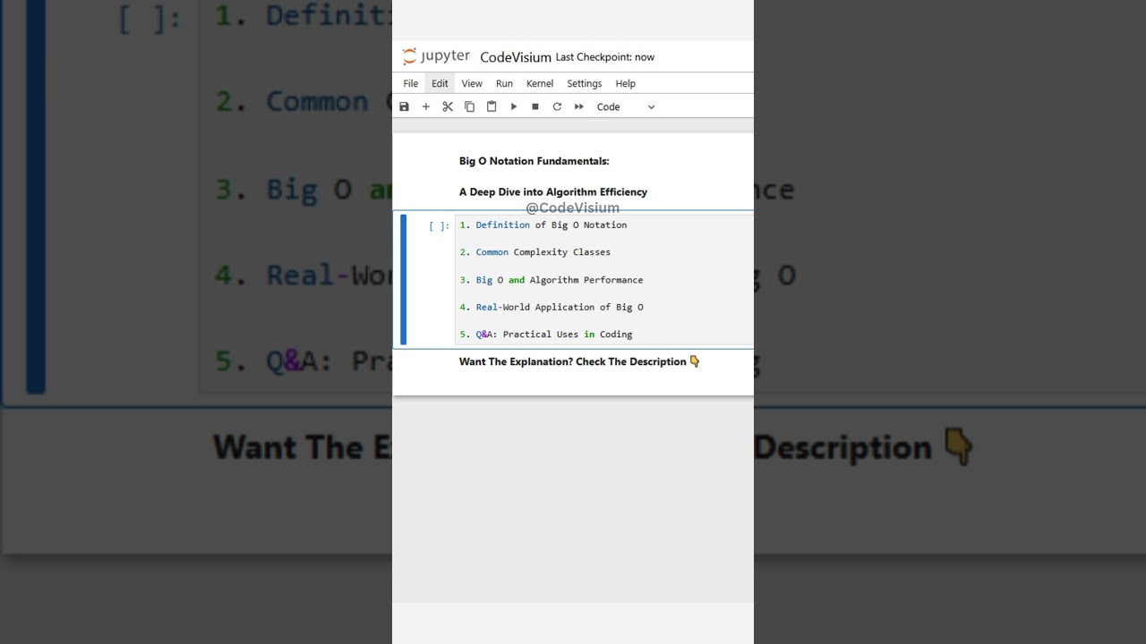Screen dimensions: 1146x644
Task: Restart kernel and run all cells icon
Action: 579,106
